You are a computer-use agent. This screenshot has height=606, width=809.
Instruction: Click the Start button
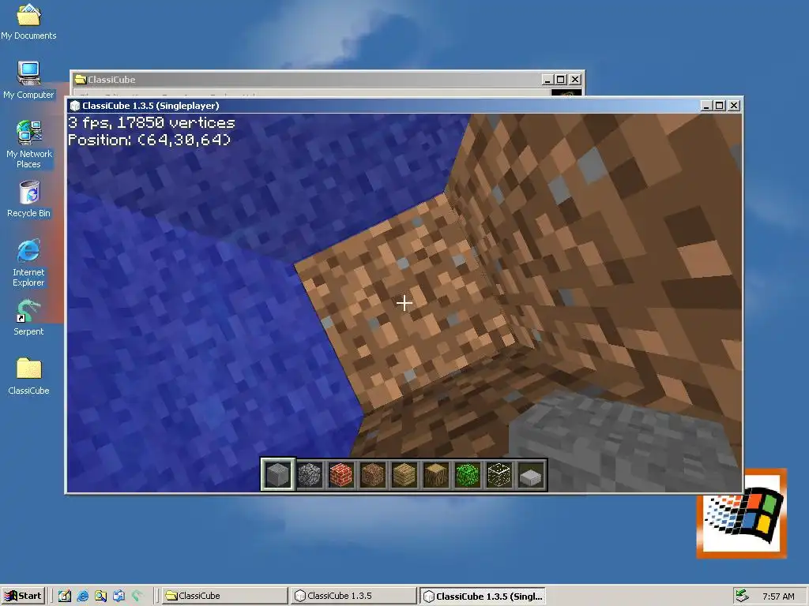(23, 596)
